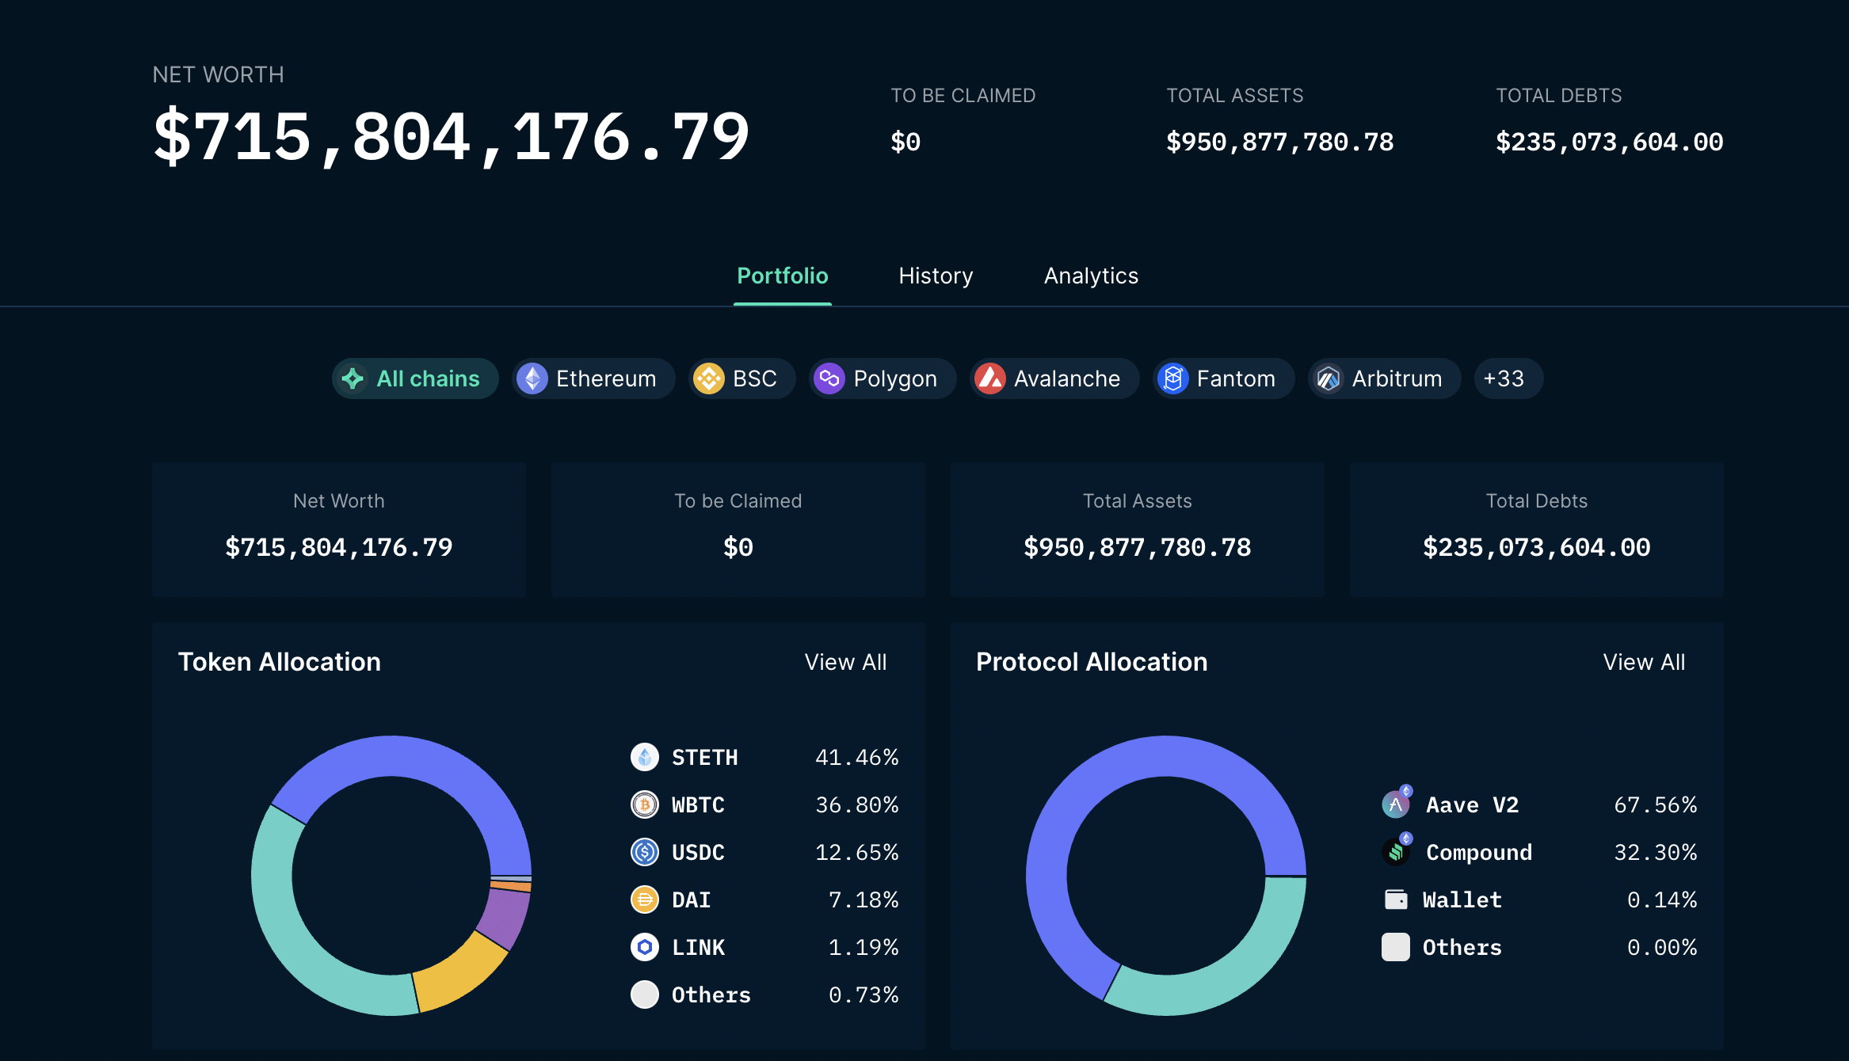This screenshot has height=1061, width=1849.
Task: Open View All in Token Allocation
Action: coord(845,662)
